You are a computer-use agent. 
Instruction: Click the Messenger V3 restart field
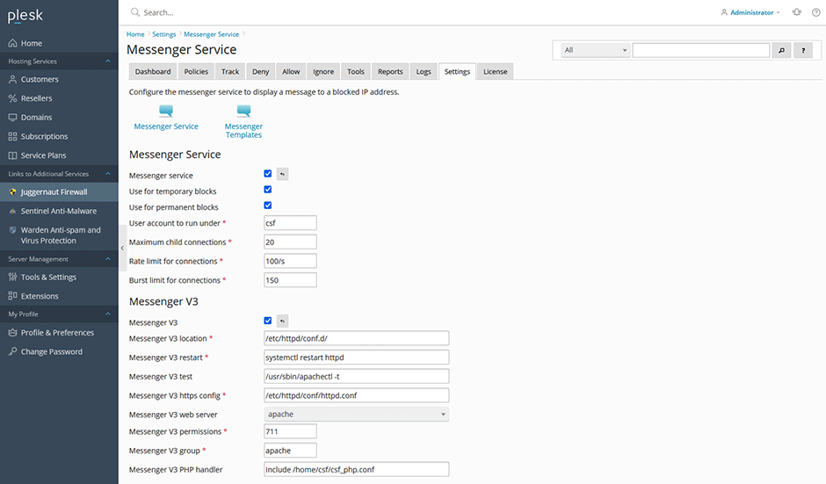click(356, 358)
